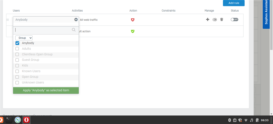The width and height of the screenshot is (273, 124).
Task: Tick the Guest Group checkbox
Action: click(x=17, y=60)
